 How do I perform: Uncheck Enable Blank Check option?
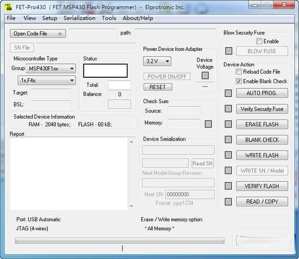coord(239,81)
